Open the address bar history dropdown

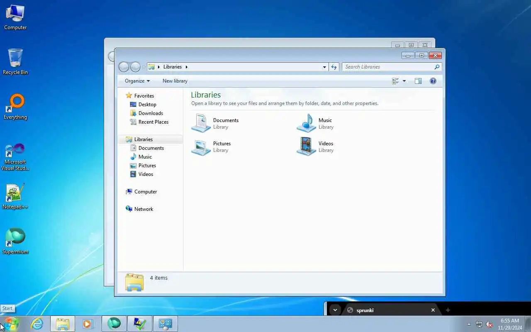click(324, 67)
